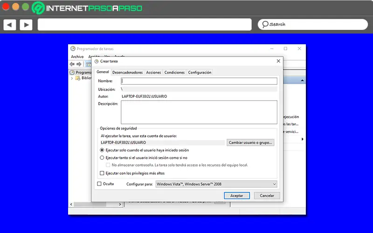The height and width of the screenshot is (233, 373).
Task: Switch to the Configuración tab
Action: pos(200,73)
